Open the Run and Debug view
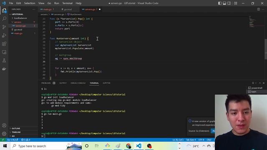The width and height of the screenshot is (267, 150). pos(4,35)
